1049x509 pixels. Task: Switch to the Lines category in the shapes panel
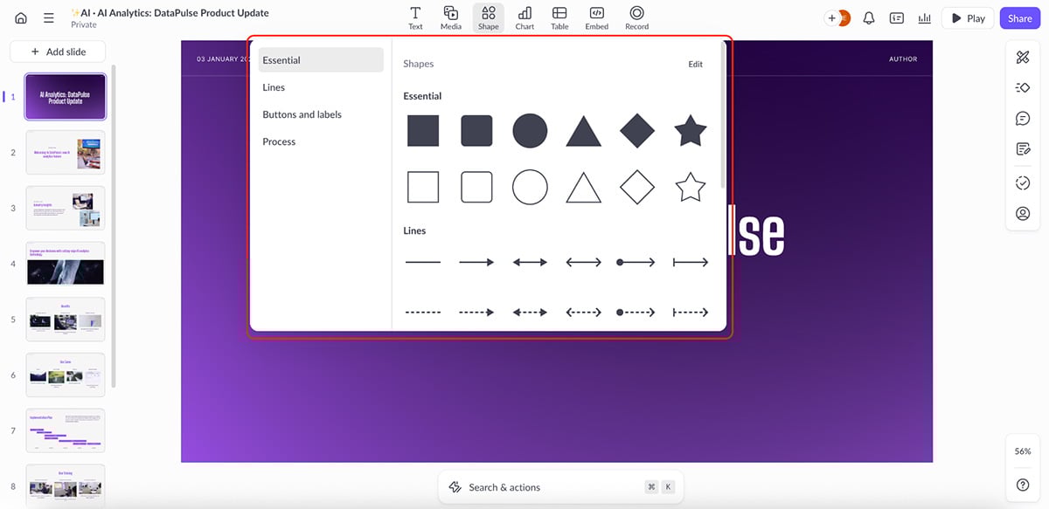[x=274, y=86]
